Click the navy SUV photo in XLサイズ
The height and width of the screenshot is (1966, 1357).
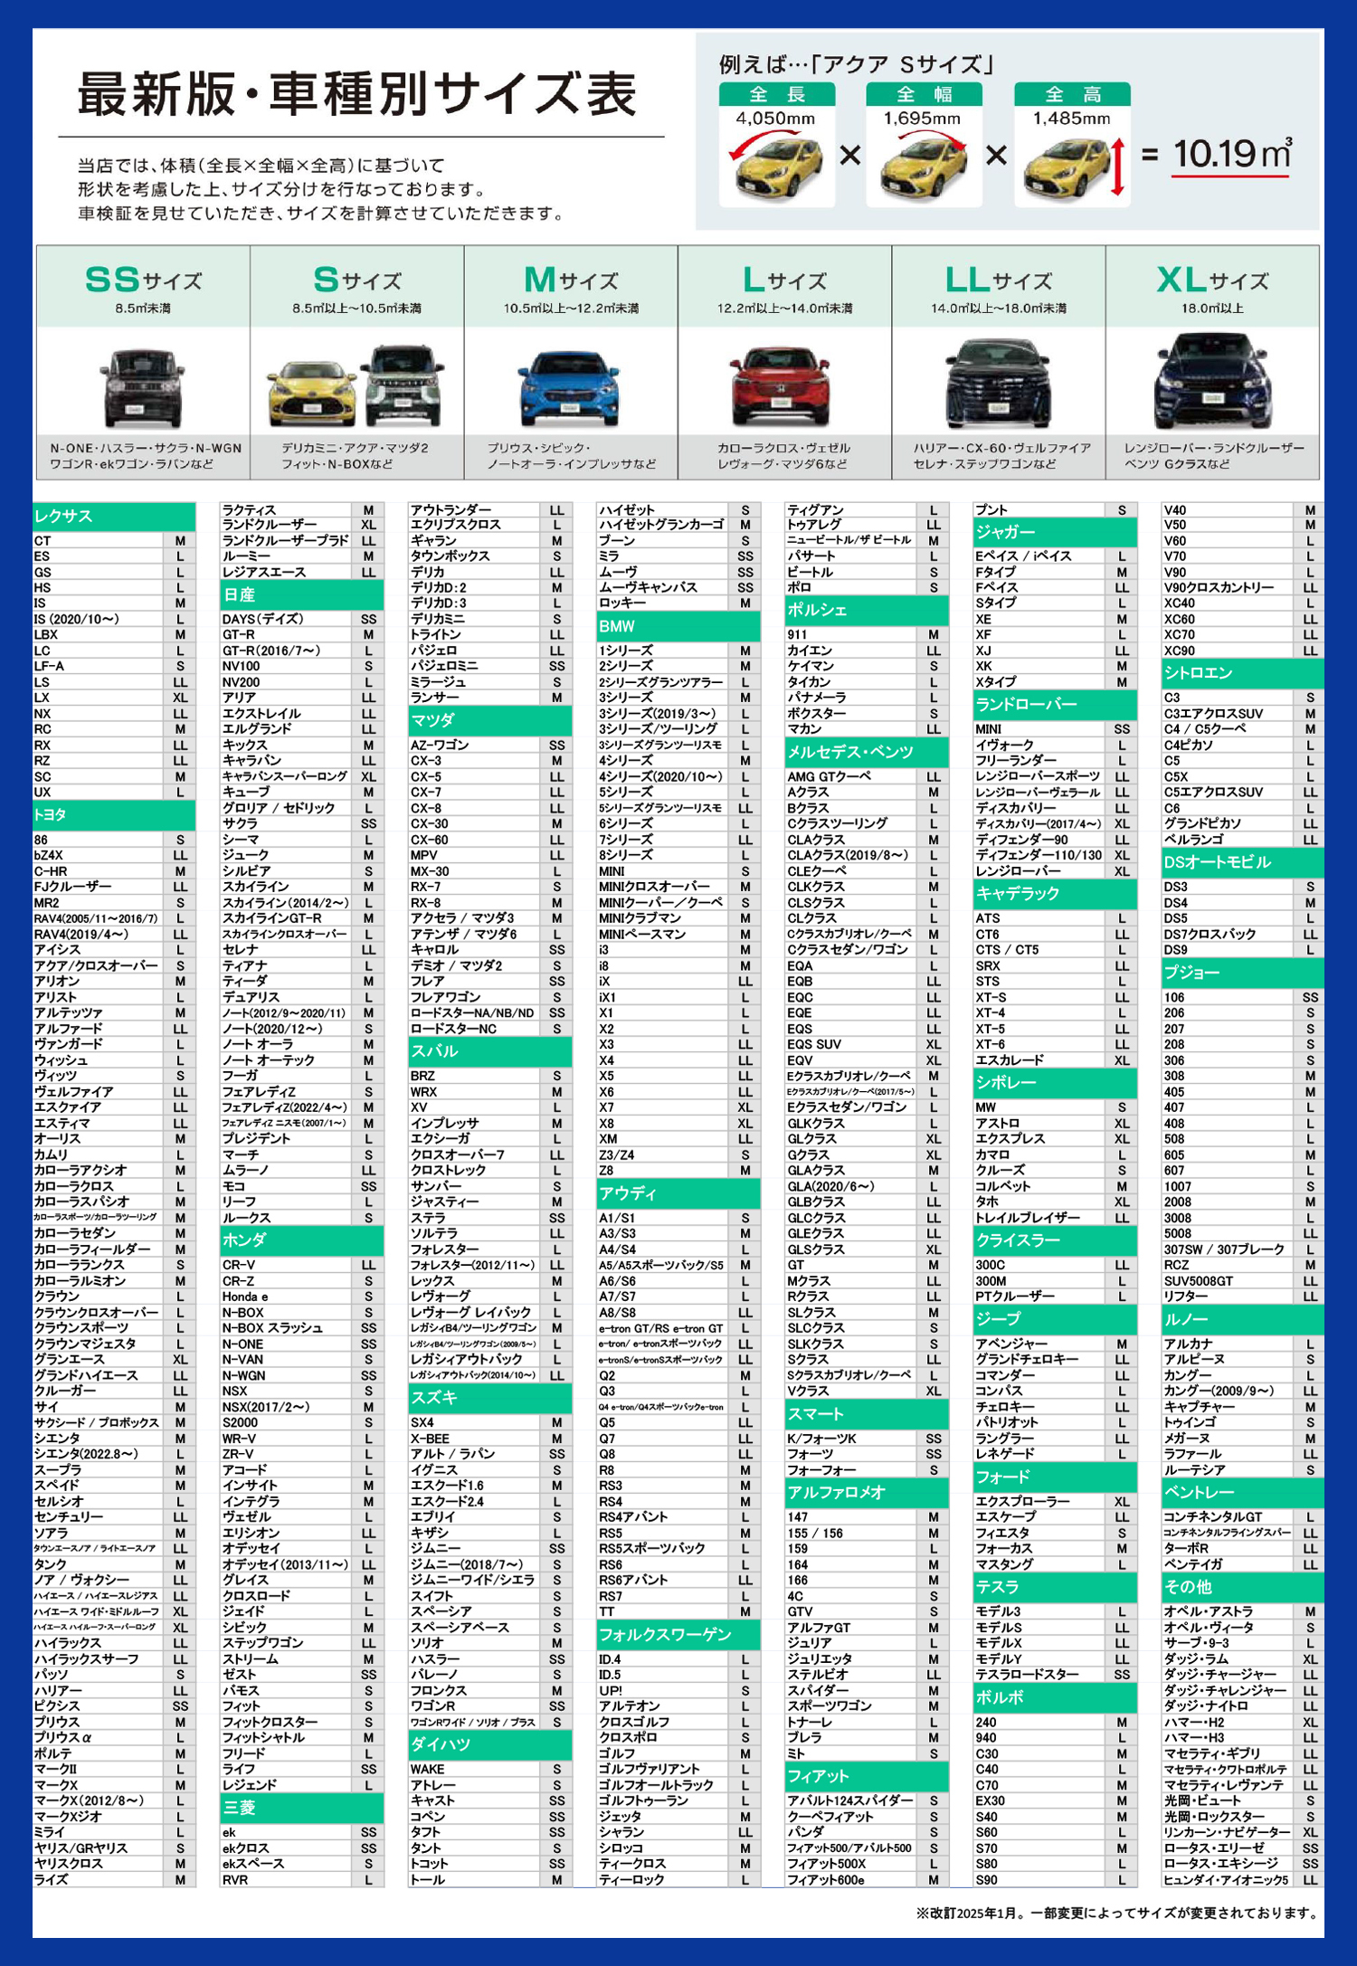point(1212,382)
